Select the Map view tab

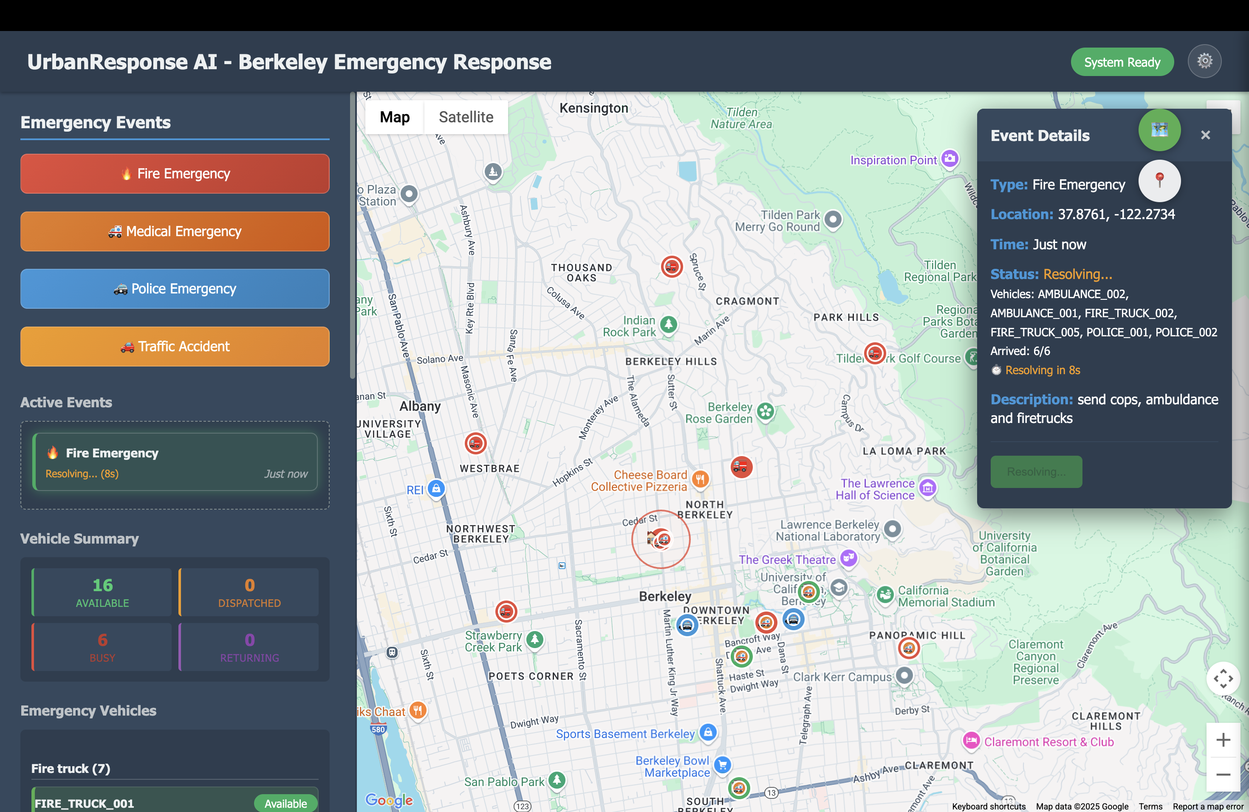click(395, 117)
